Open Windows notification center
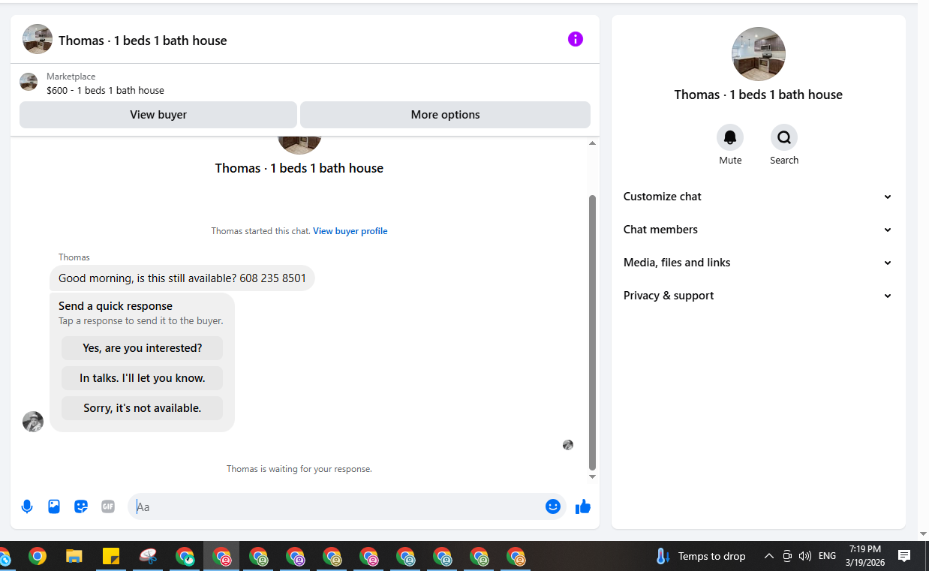The width and height of the screenshot is (929, 571). [904, 556]
